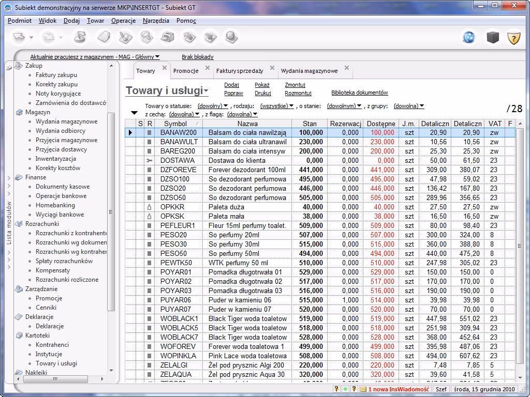Open help via the yellow shield question icon

(x=513, y=38)
